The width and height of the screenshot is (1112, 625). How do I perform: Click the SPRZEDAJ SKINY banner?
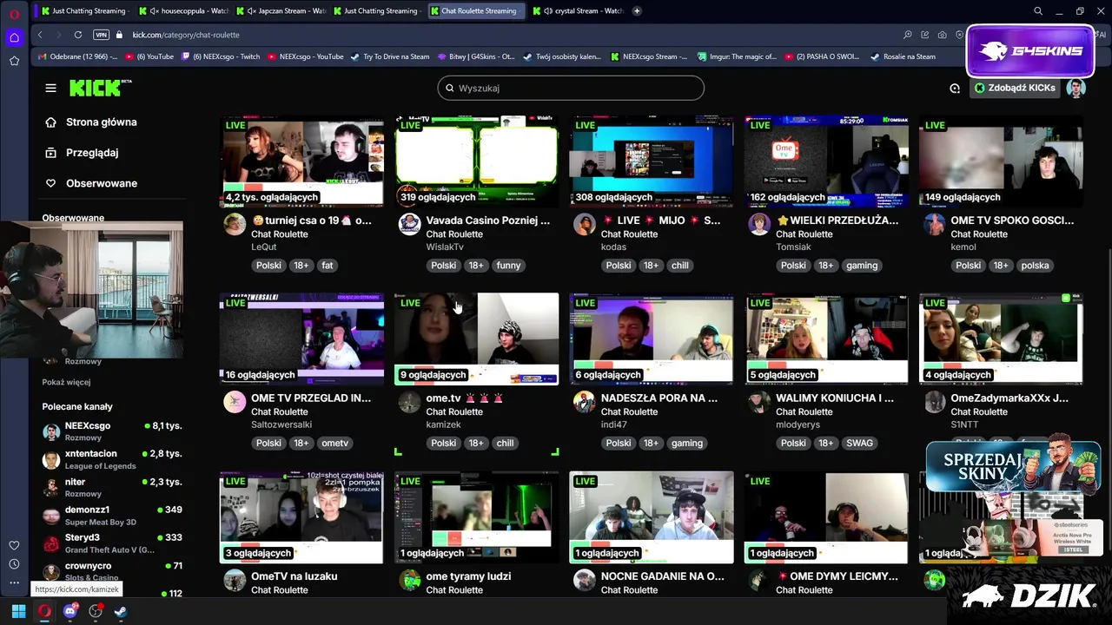coord(1012,467)
